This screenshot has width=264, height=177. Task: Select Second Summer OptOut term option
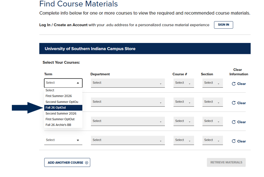coord(63,102)
